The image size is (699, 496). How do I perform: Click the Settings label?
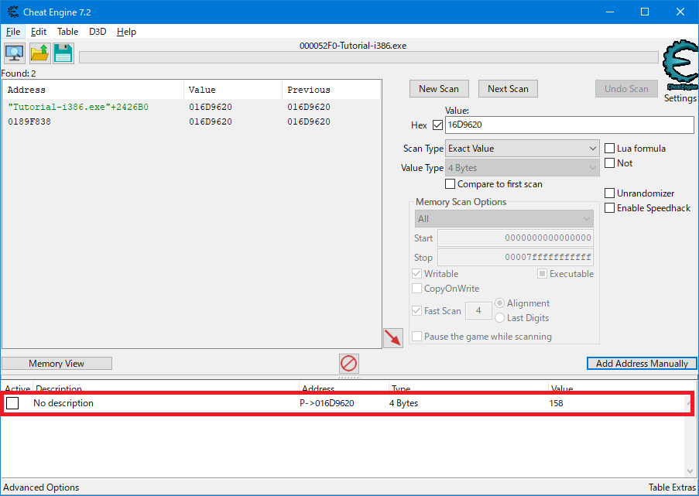(680, 98)
